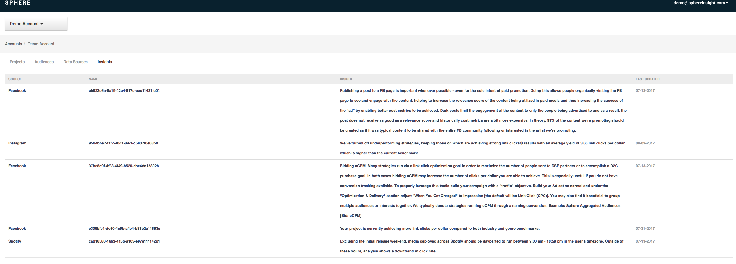
Task: Select Facebook source in c339bfe1 row
Action: [x=17, y=229]
